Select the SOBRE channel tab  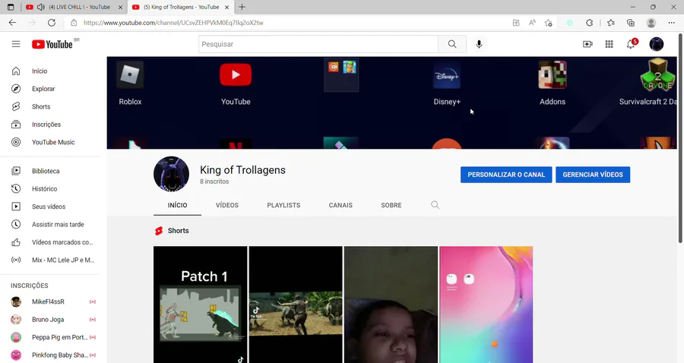point(391,205)
